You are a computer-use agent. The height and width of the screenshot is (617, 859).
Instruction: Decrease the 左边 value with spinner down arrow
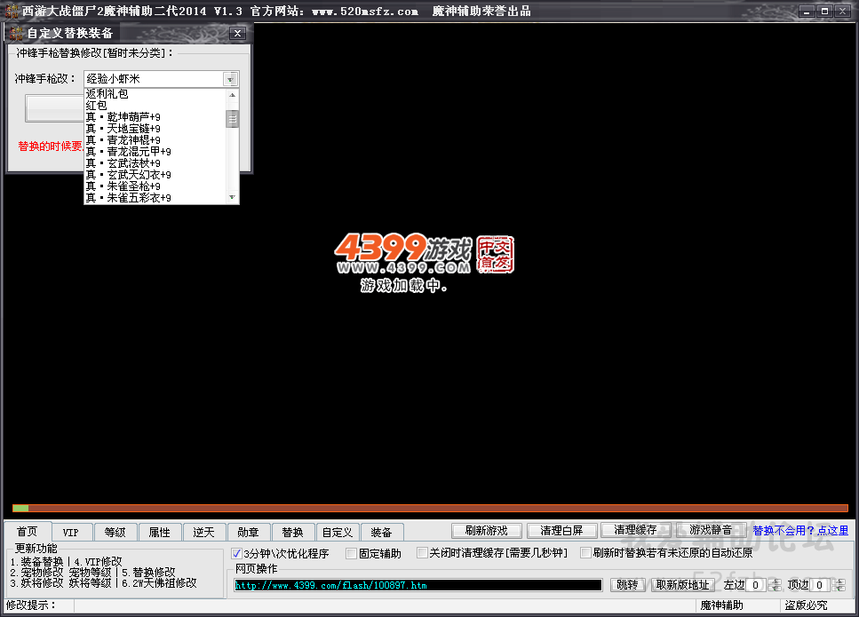[x=775, y=589]
